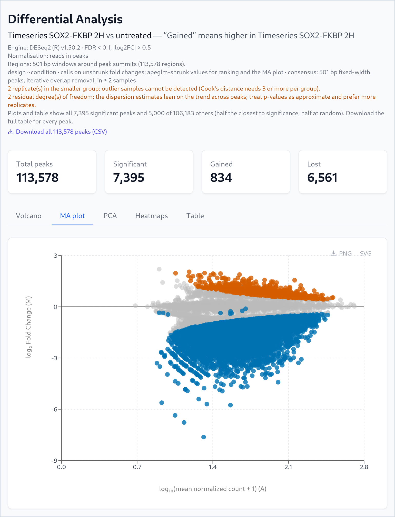The height and width of the screenshot is (517, 395).
Task: Export plot as SVG
Action: [366, 254]
